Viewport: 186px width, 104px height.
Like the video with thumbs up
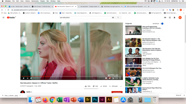[x=86, y=86]
